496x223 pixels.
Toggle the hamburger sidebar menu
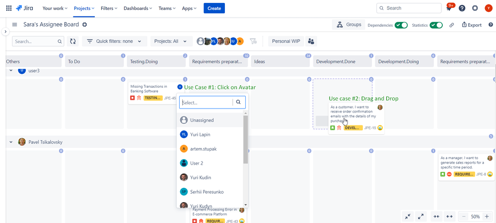click(x=14, y=25)
